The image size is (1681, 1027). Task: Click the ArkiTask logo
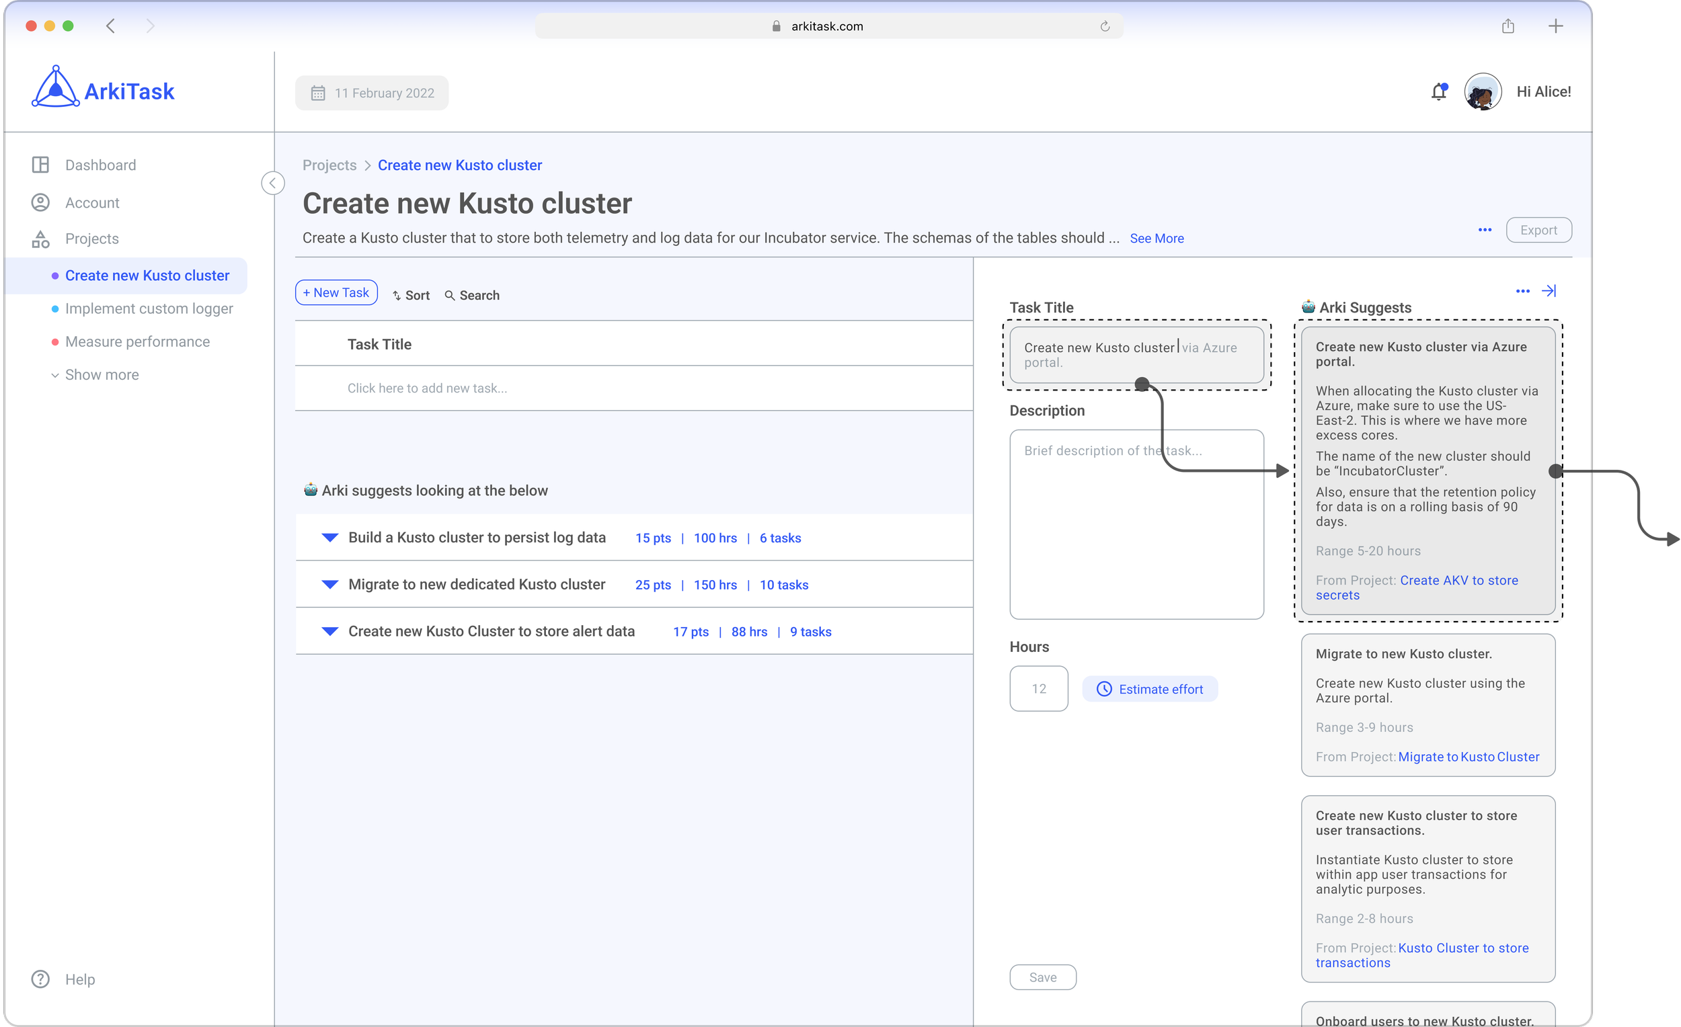pos(103,89)
